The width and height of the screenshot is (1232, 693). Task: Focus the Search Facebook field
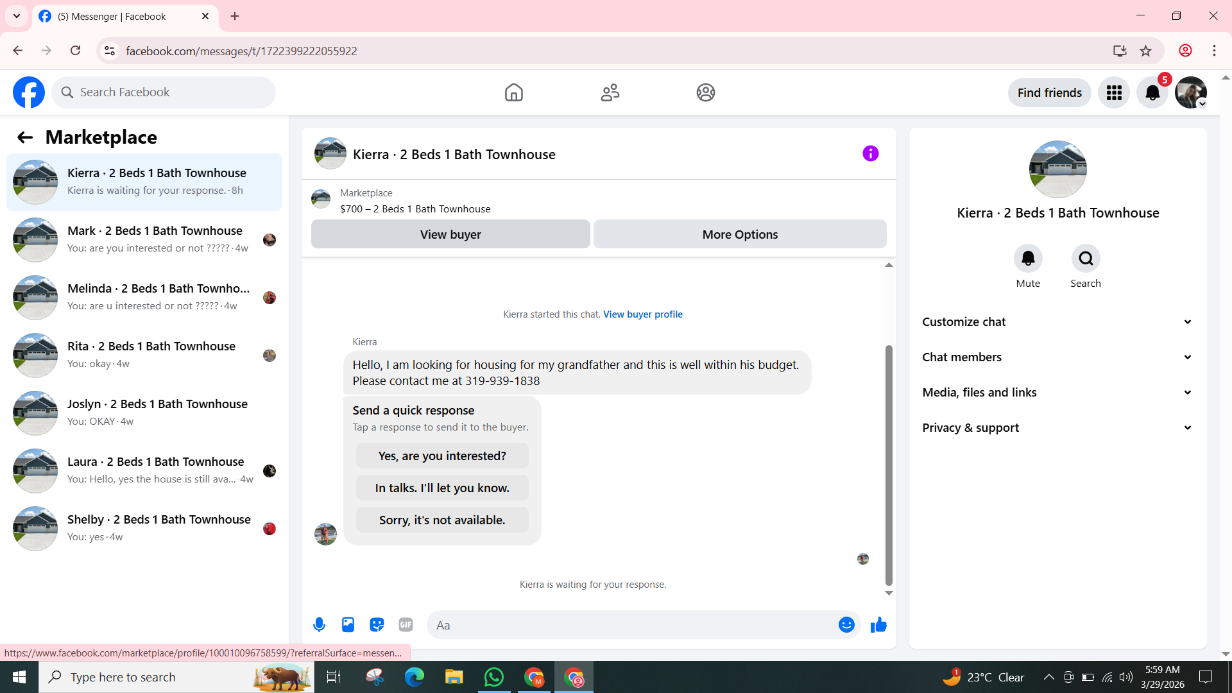pos(164,92)
